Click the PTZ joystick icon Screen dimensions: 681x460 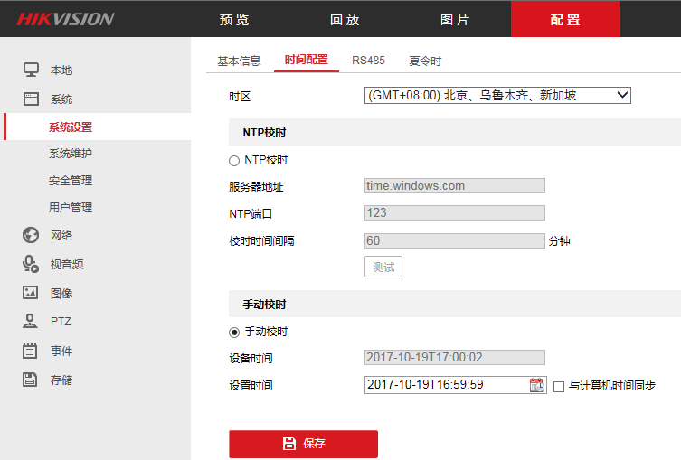[30, 321]
